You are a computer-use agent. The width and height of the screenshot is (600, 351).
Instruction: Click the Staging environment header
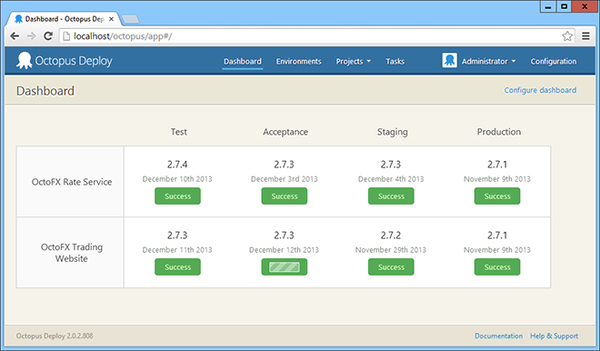[x=392, y=132]
